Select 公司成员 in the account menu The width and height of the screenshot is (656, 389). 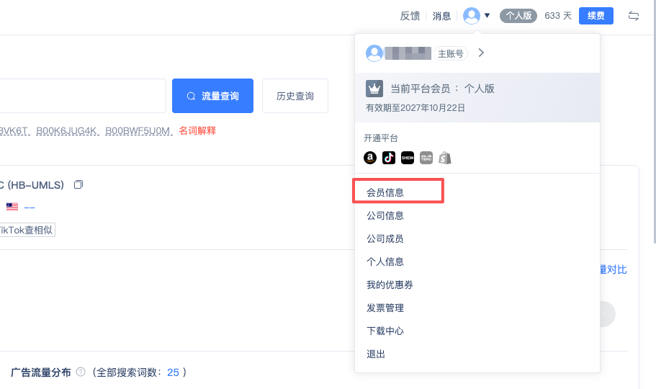pos(385,238)
